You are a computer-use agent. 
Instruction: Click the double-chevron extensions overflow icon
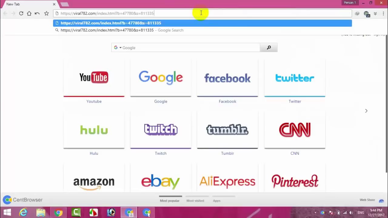click(375, 13)
